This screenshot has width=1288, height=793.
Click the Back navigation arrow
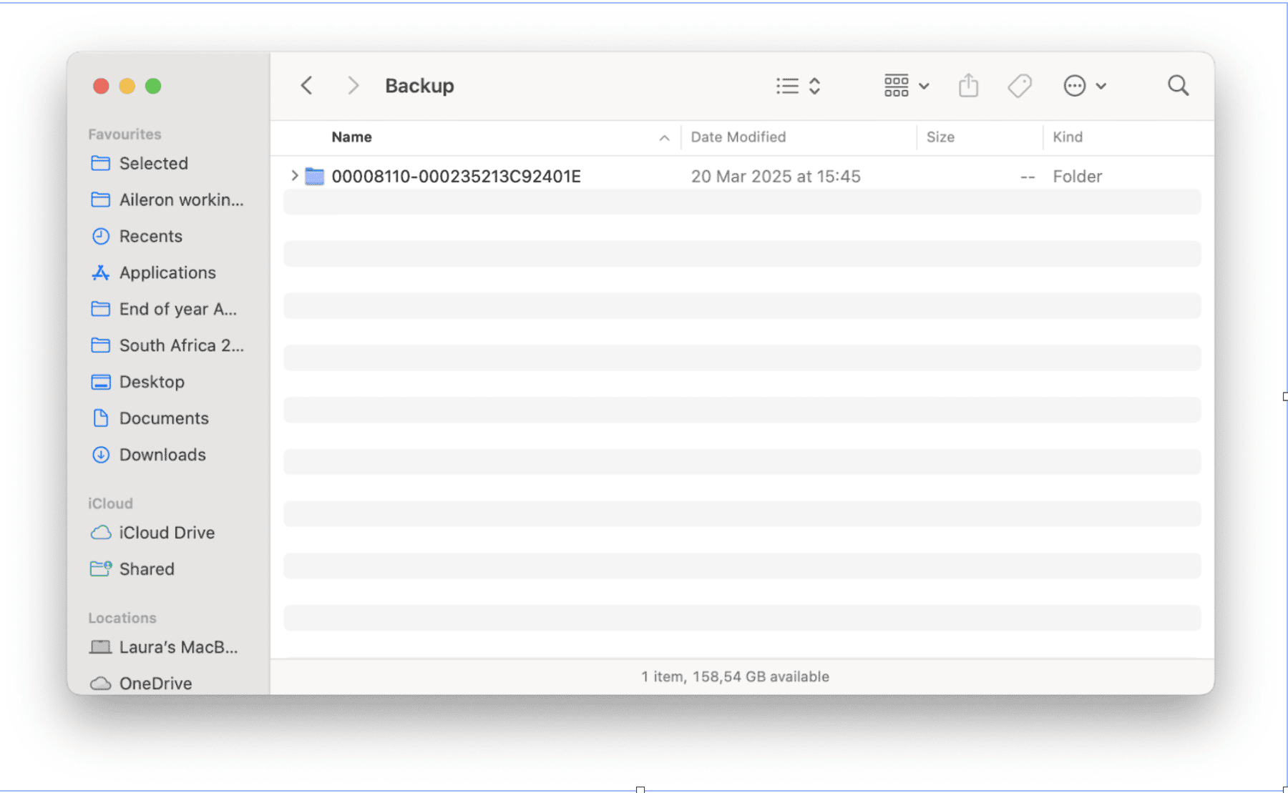pyautogui.click(x=307, y=86)
